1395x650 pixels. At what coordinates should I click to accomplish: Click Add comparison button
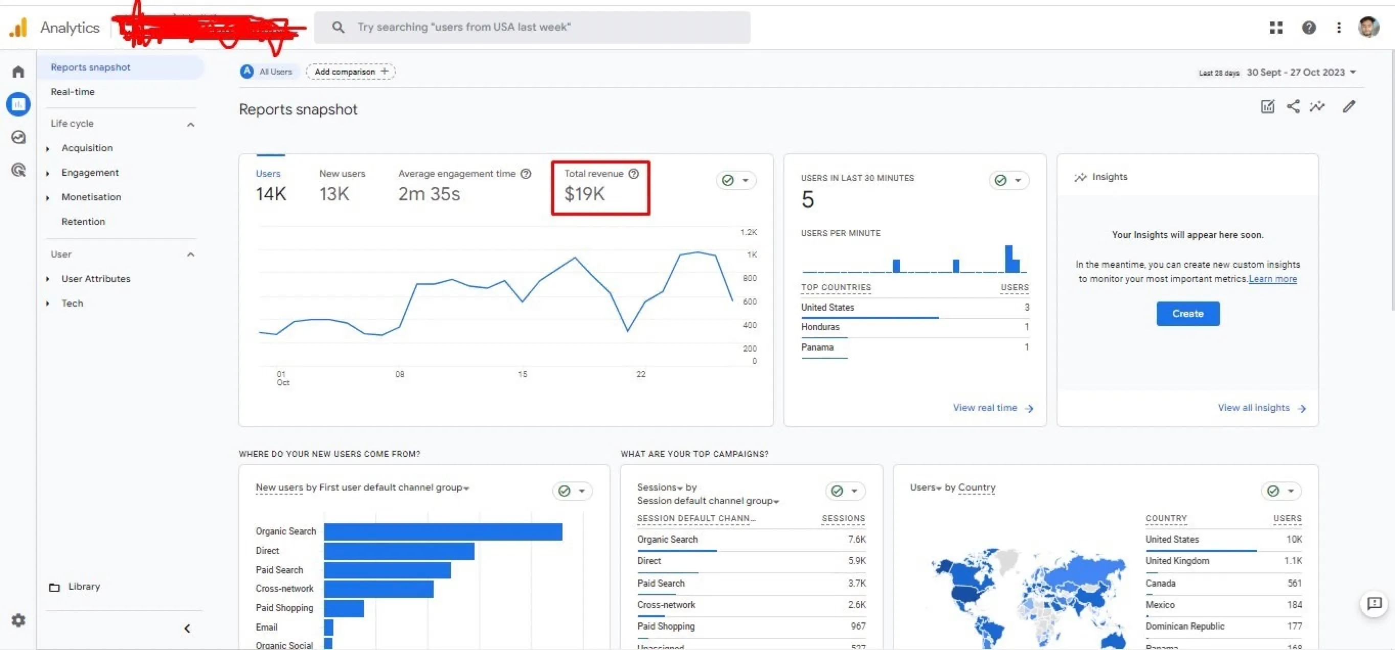pyautogui.click(x=350, y=72)
